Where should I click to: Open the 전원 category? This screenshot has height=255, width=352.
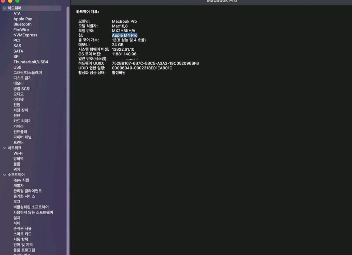point(17,105)
